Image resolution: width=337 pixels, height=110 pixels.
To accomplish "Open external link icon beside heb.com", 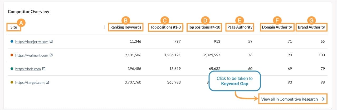I will click(44, 69).
